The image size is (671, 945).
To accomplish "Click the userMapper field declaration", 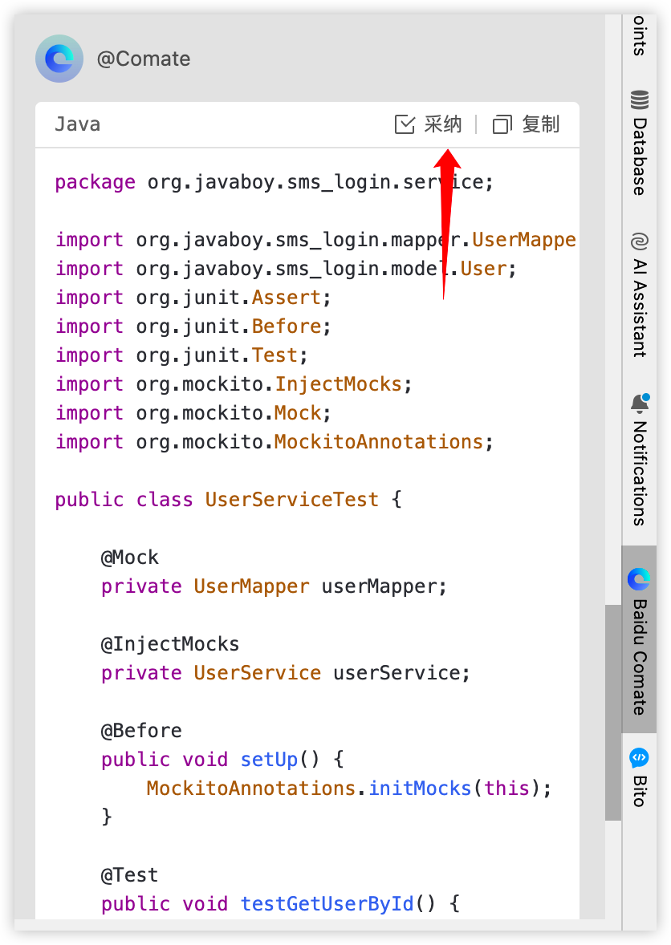I will click(274, 586).
